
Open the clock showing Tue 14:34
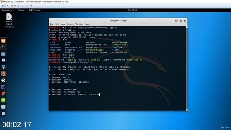(x=132, y=10)
